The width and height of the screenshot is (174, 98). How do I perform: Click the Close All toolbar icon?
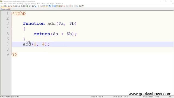click(x=14, y=6)
